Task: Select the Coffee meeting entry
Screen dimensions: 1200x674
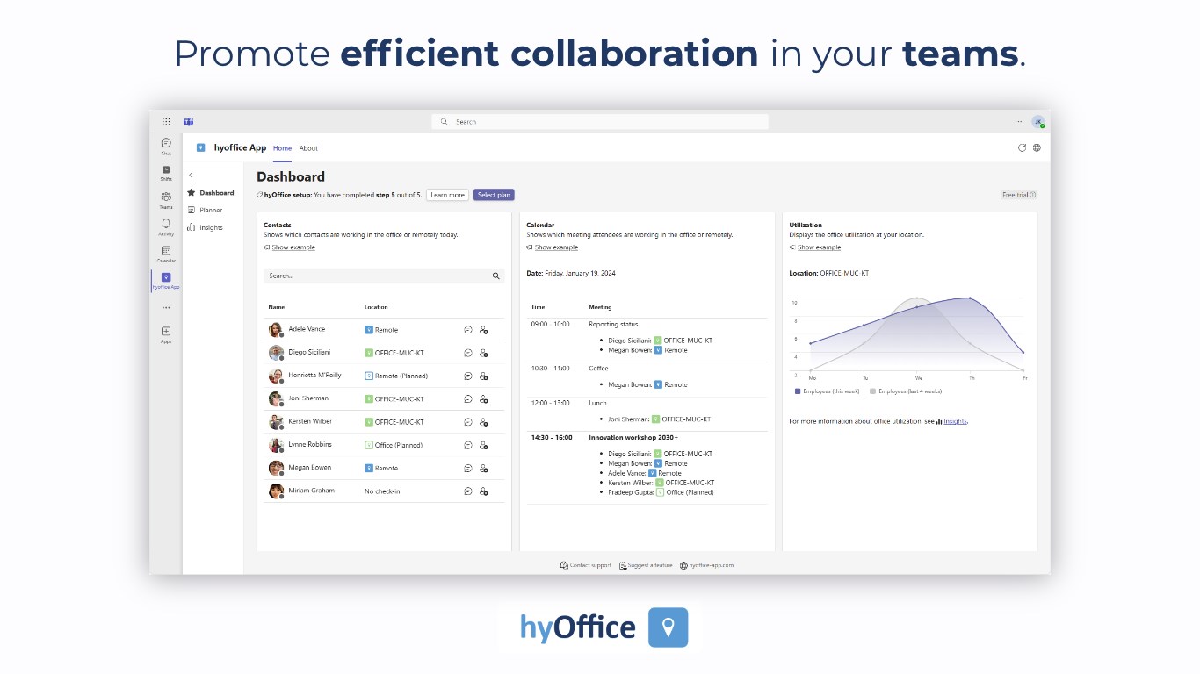Action: click(x=598, y=369)
